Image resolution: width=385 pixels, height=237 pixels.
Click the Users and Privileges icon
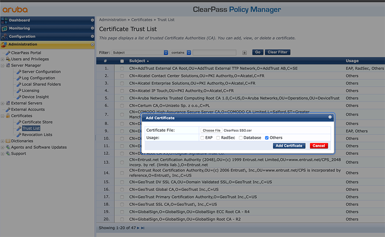(x=8, y=59)
